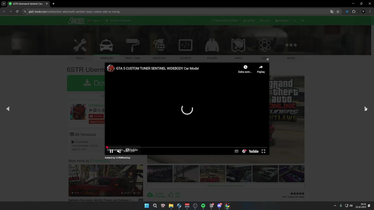Open Discord from taskbar
Image resolution: width=374 pixels, height=210 pixels.
219,206
